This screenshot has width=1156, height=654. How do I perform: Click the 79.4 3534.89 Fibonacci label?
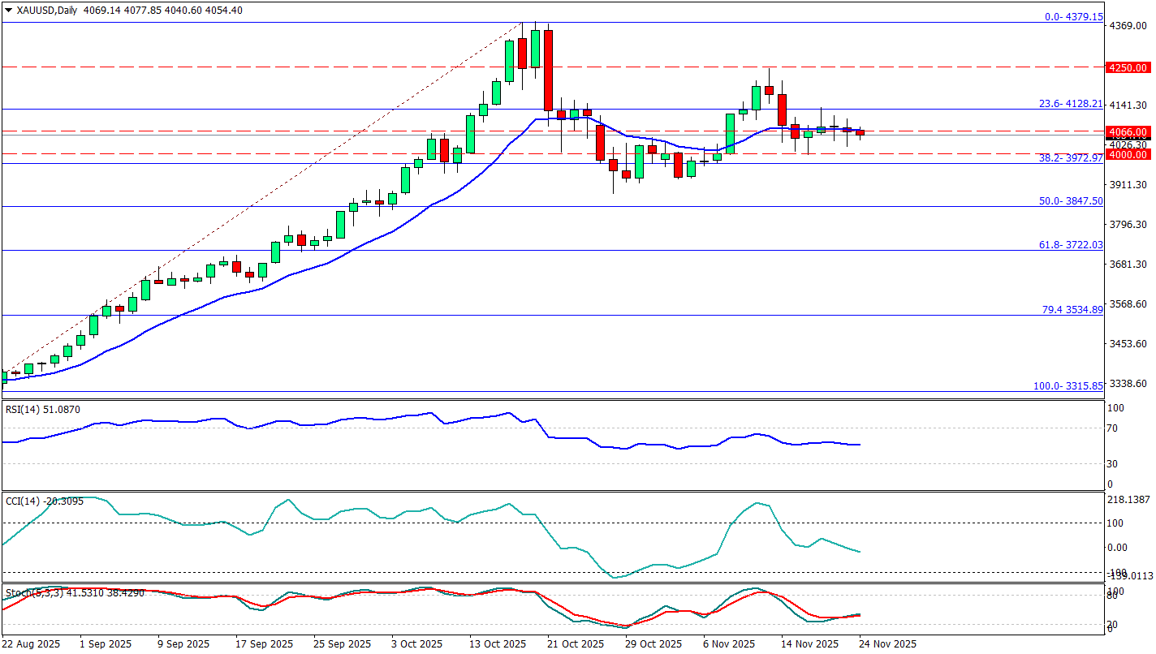click(x=1072, y=309)
